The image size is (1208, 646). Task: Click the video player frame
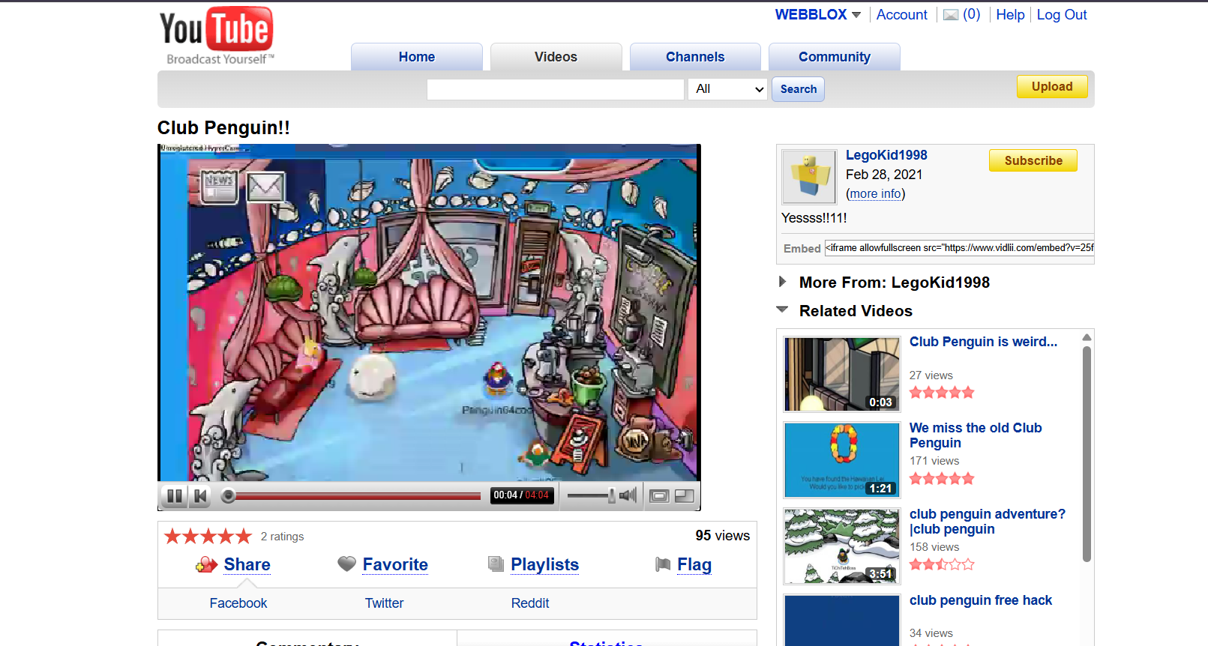(429, 313)
